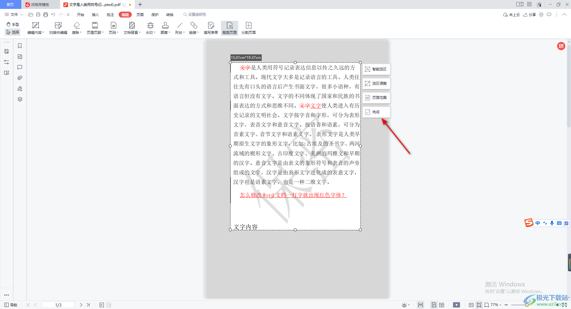Click the book-search icon on left strip

coord(7,73)
